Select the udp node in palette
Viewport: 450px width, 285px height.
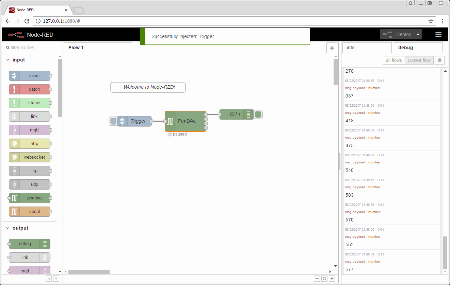tap(30, 184)
